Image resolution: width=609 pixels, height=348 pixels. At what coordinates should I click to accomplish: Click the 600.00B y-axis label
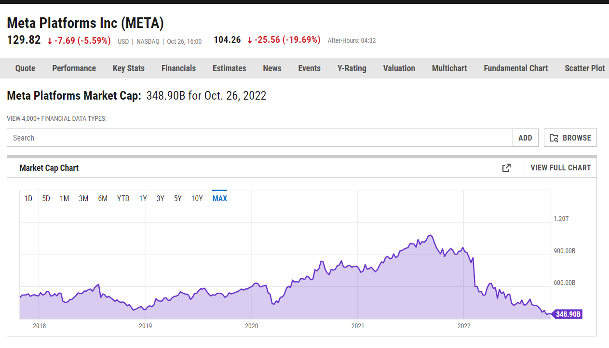pyautogui.click(x=565, y=283)
